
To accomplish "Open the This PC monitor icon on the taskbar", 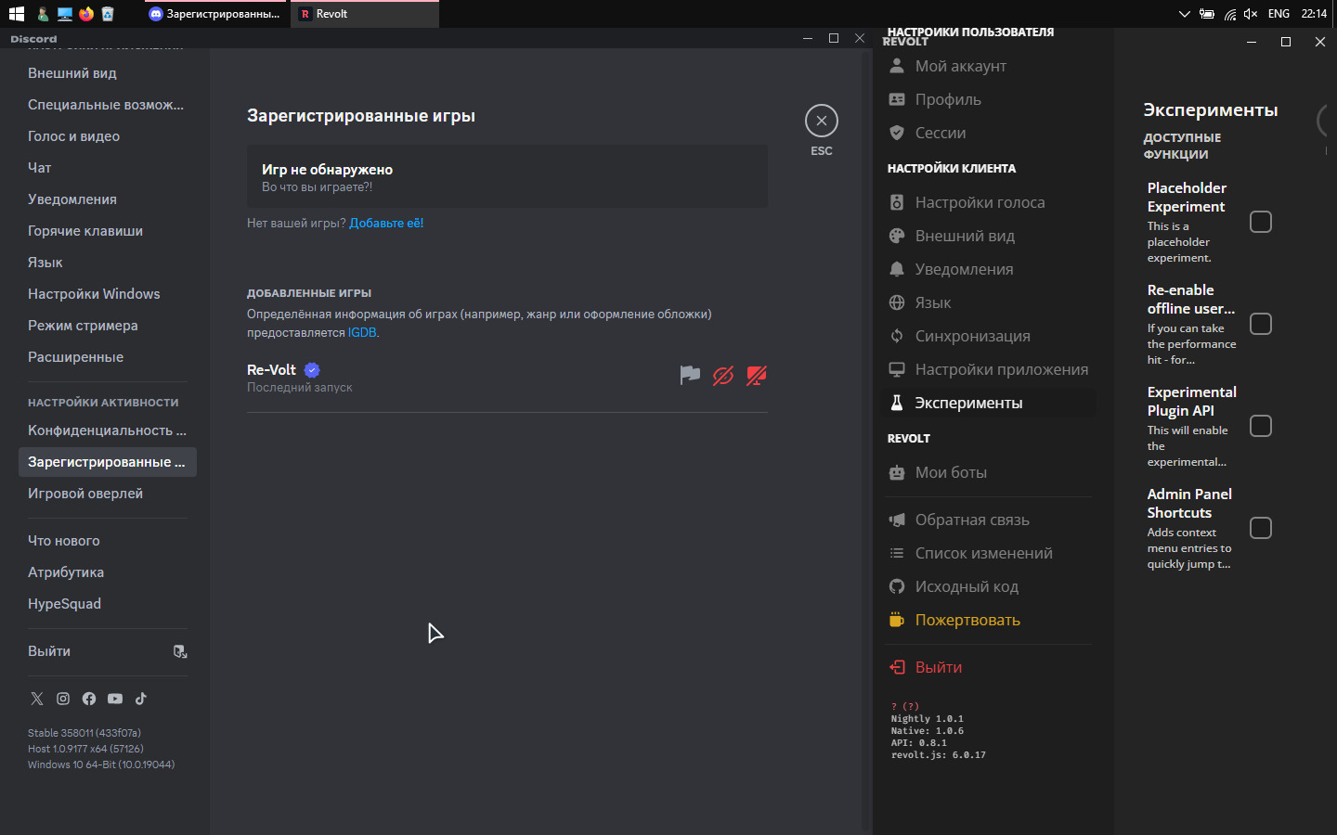I will pyautogui.click(x=65, y=14).
